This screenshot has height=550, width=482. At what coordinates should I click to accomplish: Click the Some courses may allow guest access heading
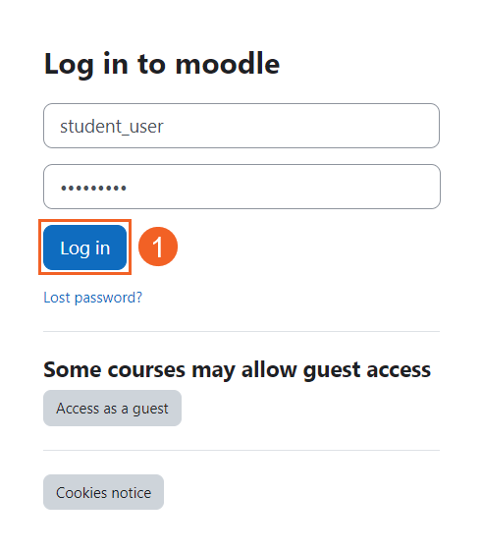click(x=237, y=370)
